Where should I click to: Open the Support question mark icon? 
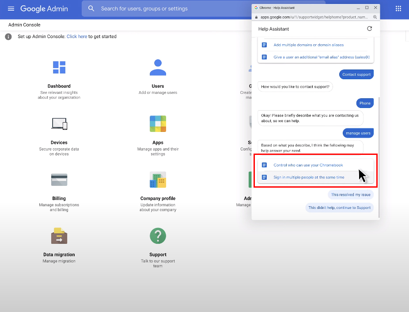(158, 236)
